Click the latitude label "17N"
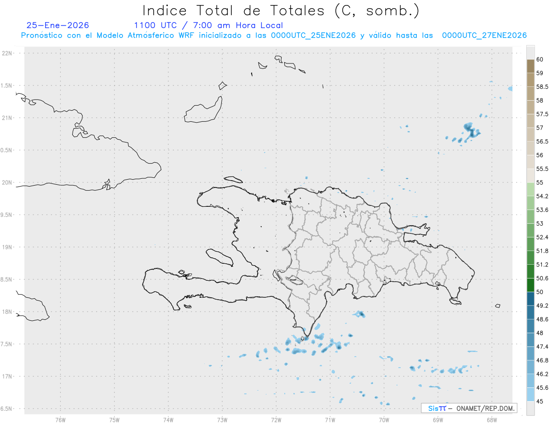This screenshot has width=552, height=426. point(7,376)
